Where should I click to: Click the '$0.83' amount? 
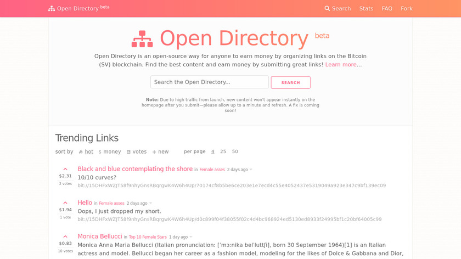click(x=65, y=244)
